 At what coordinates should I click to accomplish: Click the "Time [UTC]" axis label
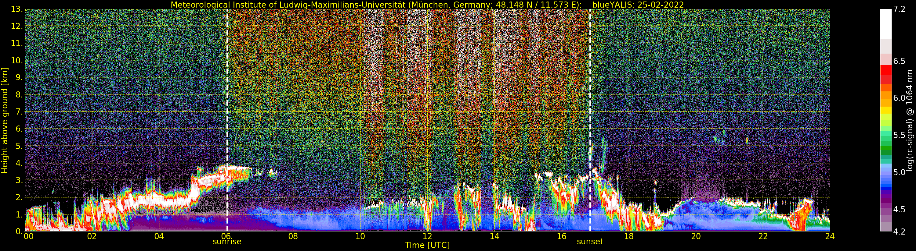pos(427,245)
